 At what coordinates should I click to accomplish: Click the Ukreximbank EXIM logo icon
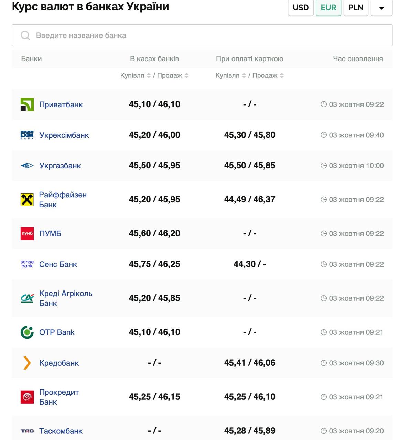click(x=27, y=135)
